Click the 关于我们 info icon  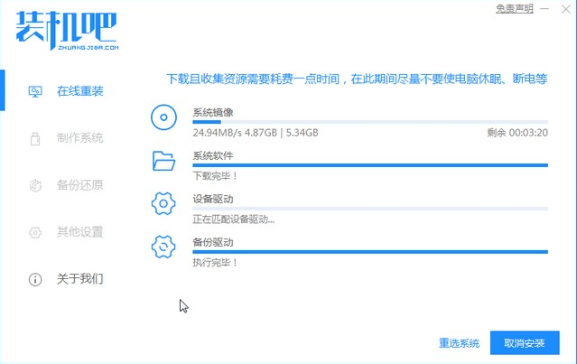tap(35, 279)
